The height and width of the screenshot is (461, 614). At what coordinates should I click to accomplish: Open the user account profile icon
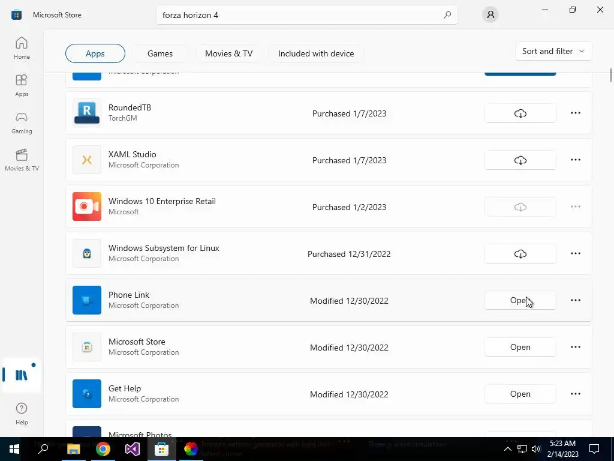[490, 15]
